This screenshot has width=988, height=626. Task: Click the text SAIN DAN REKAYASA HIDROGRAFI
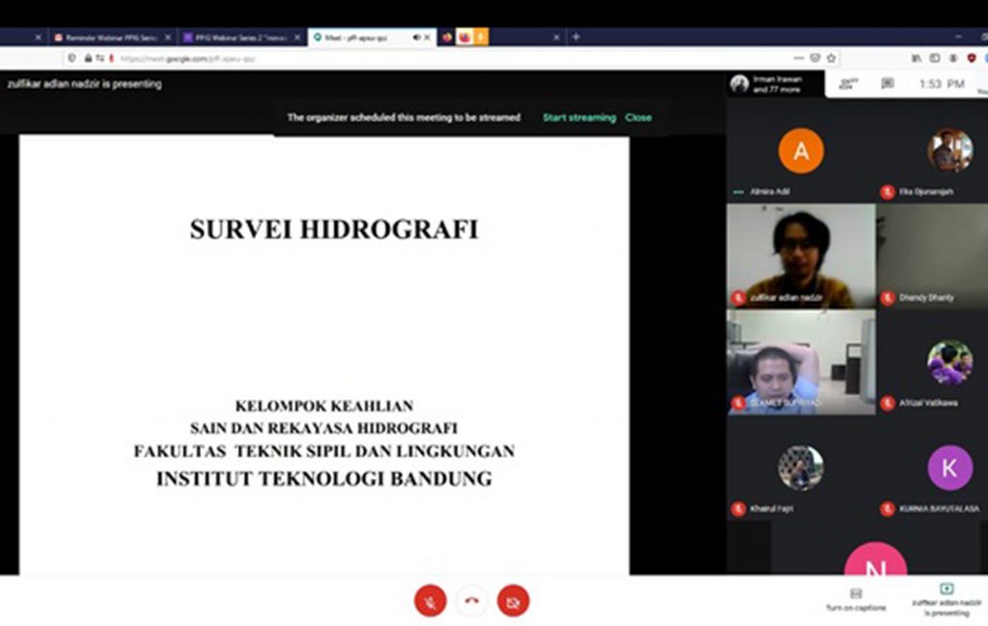[x=324, y=428]
